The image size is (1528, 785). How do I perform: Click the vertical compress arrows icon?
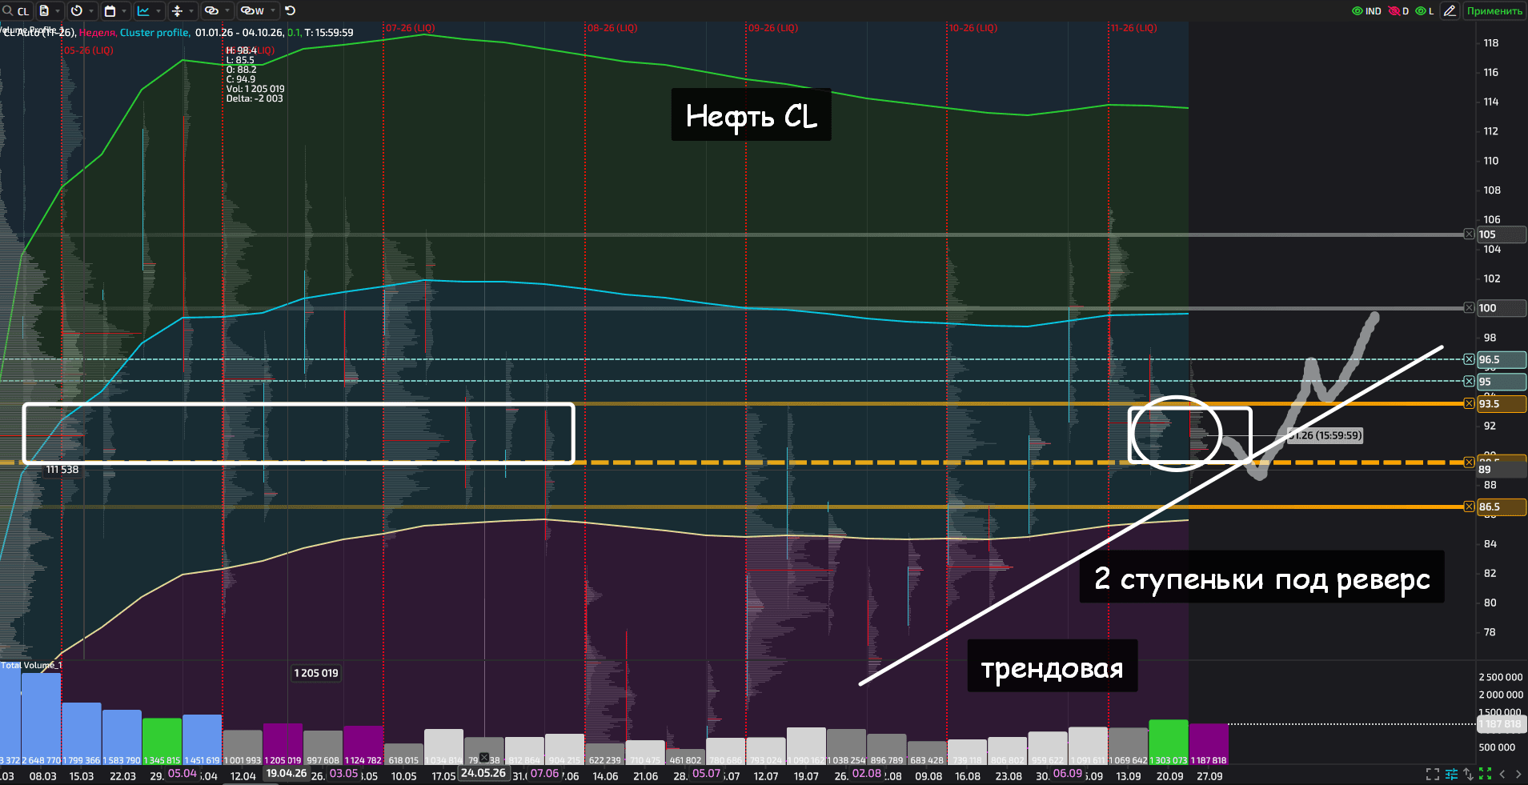[x=178, y=11]
